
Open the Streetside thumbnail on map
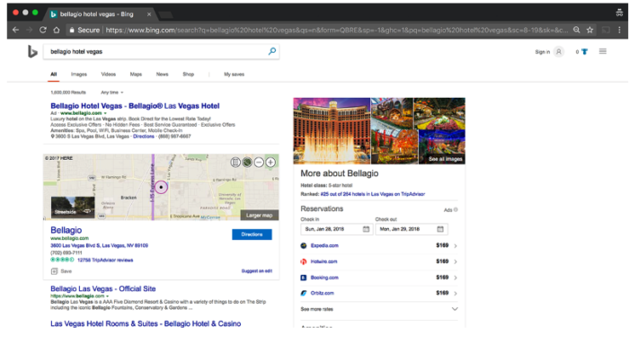click(x=73, y=208)
